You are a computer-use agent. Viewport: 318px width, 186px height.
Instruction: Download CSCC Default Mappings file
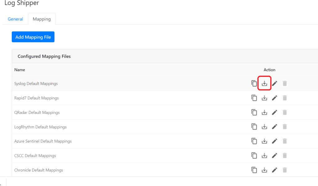tap(264, 156)
